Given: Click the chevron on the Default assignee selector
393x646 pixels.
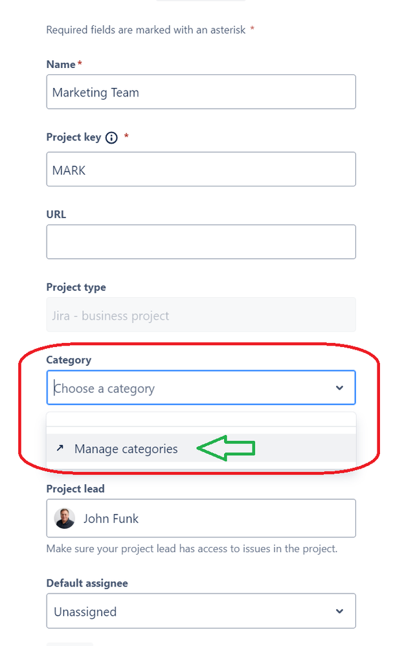Looking at the screenshot, I should pyautogui.click(x=339, y=611).
